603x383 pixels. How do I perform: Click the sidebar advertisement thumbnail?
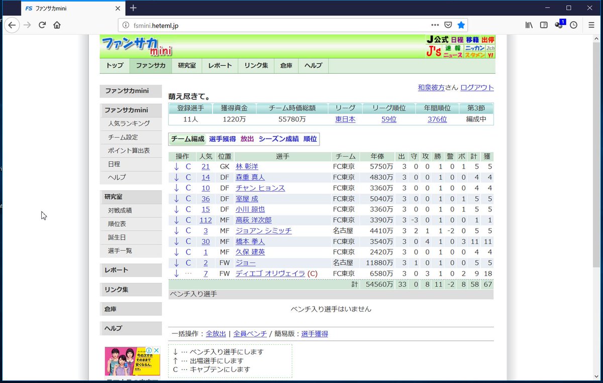132,361
